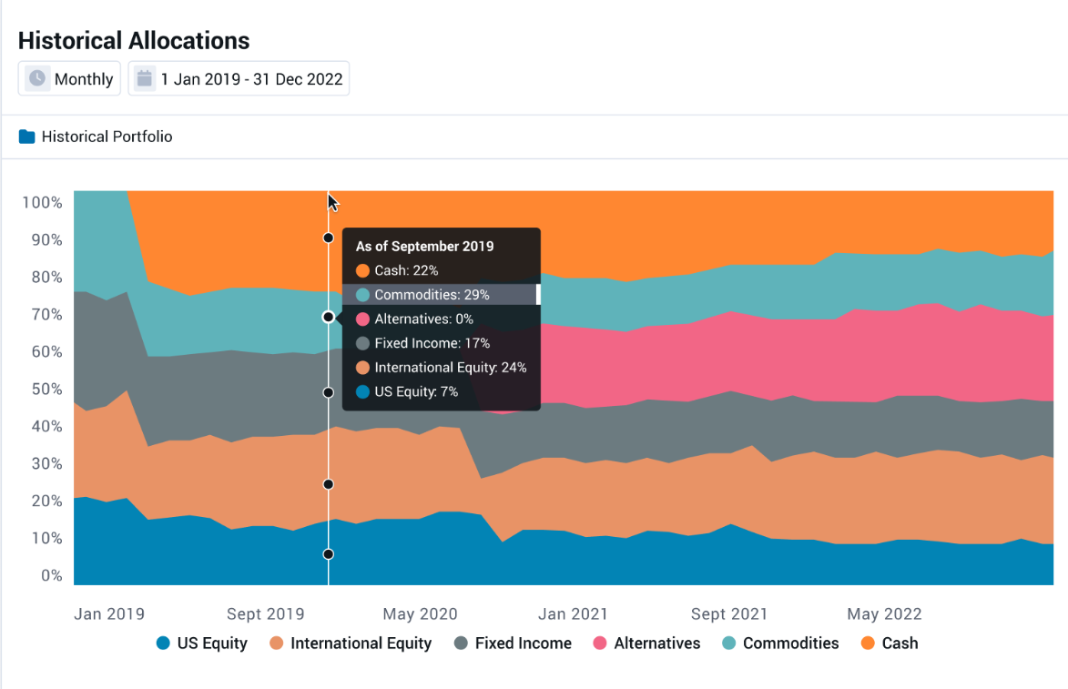The image size is (1068, 689).
Task: Click the clock icon beside Monthly
Action: [37, 78]
